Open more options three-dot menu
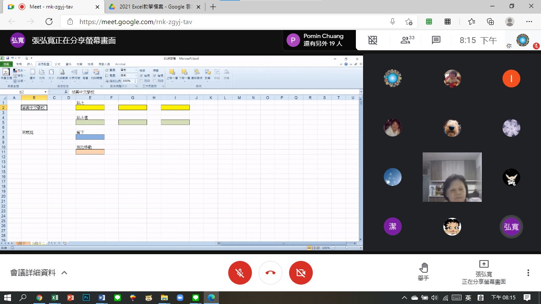Screen dimensions: 541x304 click(x=528, y=273)
